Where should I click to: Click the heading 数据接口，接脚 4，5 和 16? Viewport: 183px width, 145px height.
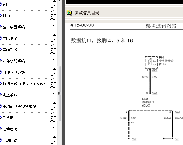coord(102,41)
